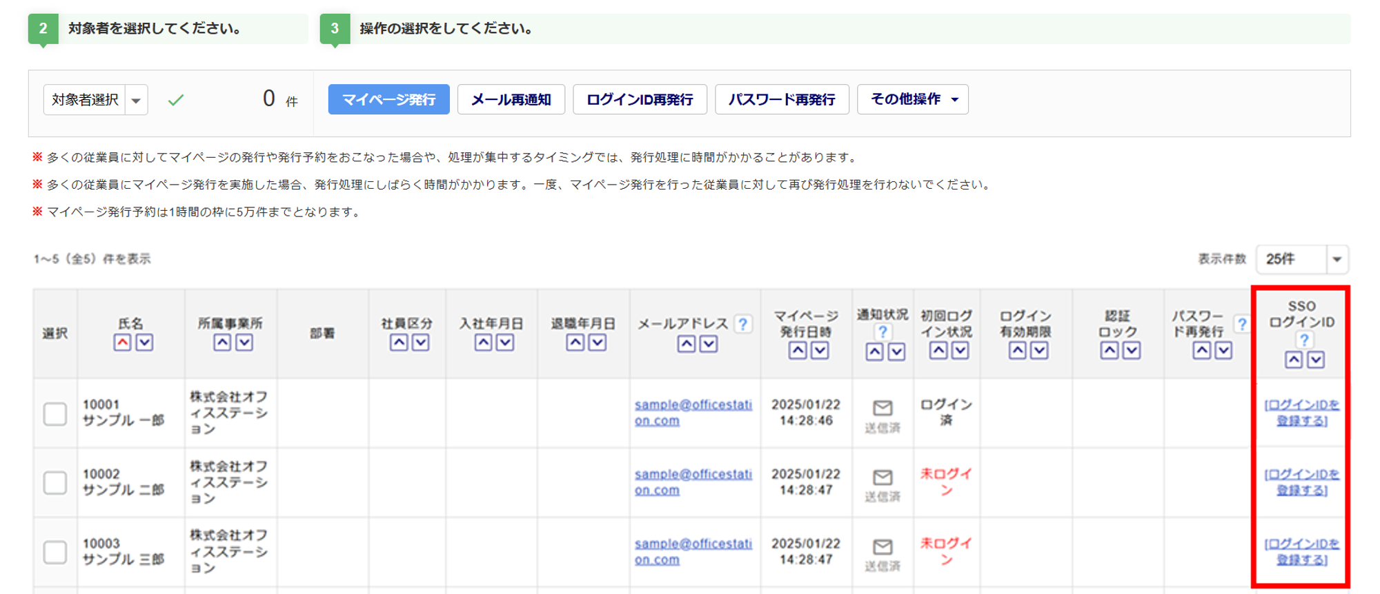Check the box for 10001 サンプル 一郎
Screen dimensions: 1380x594
pyautogui.click(x=55, y=413)
